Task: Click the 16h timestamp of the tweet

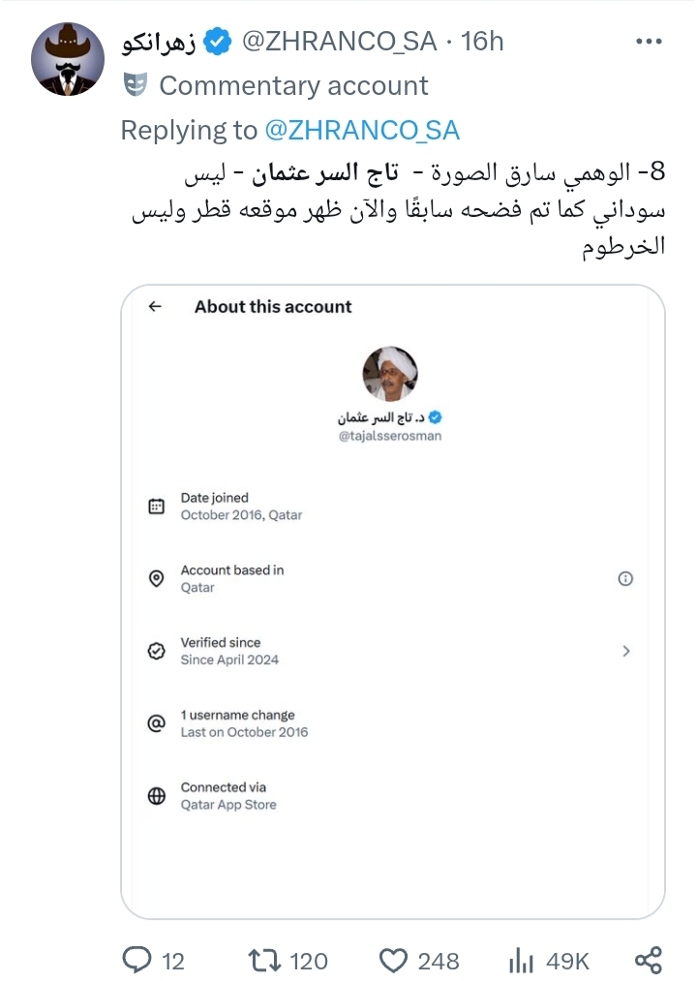Action: point(483,42)
